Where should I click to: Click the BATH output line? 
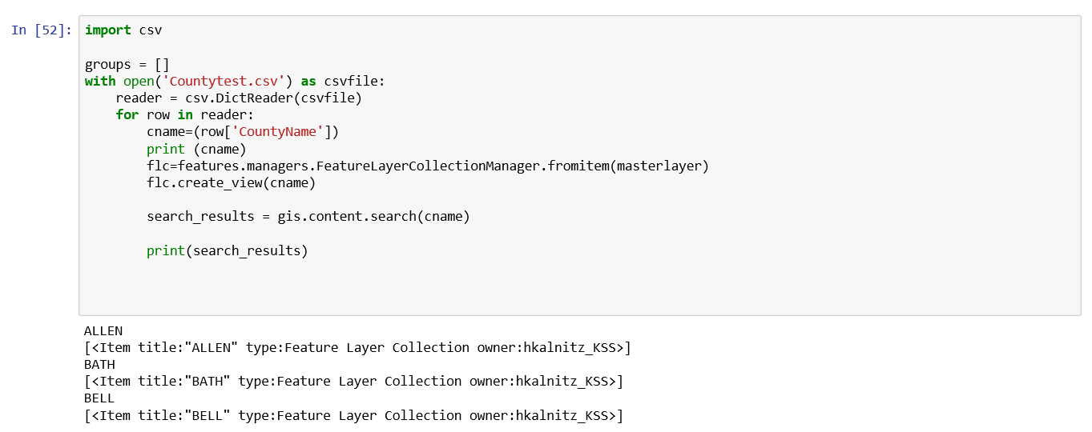(99, 365)
